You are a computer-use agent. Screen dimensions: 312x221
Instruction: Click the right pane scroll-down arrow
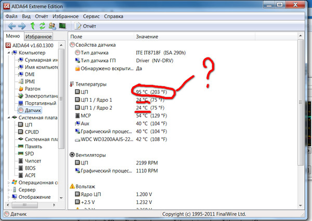tap(301, 206)
